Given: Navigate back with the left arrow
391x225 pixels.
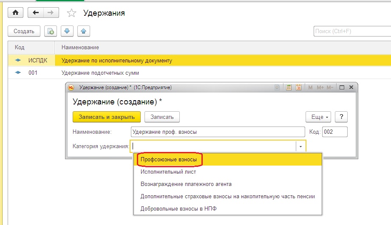Looking at the screenshot, I should coord(36,13).
